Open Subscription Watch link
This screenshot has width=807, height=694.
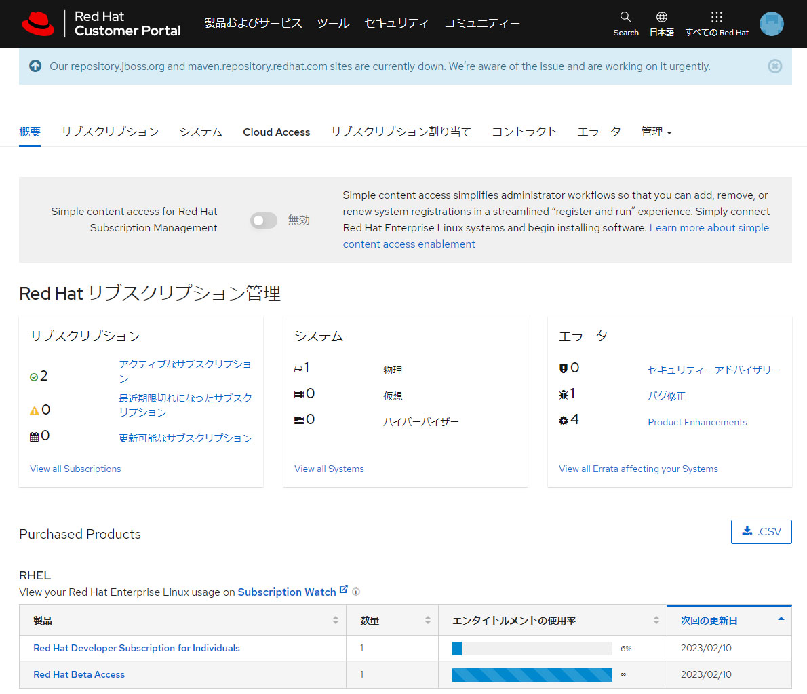point(287,592)
